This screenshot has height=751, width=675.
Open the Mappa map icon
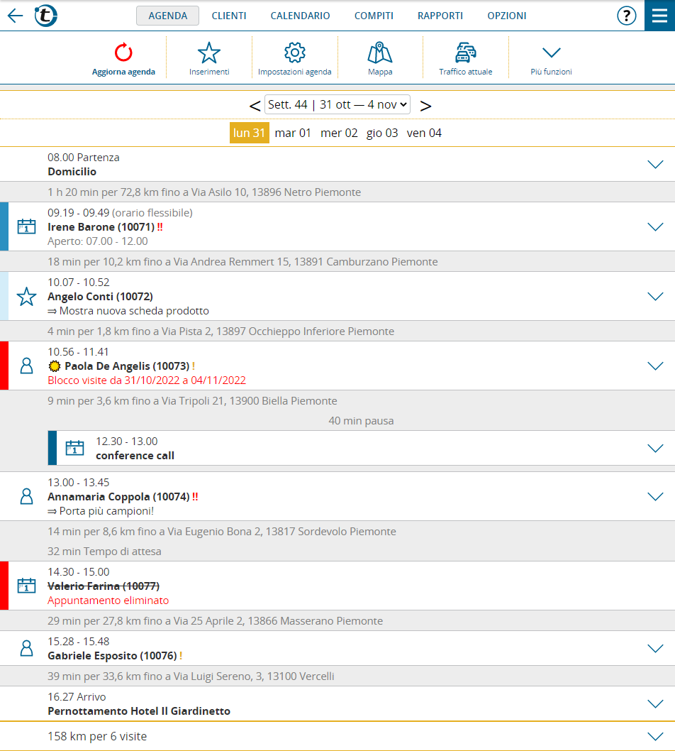380,53
